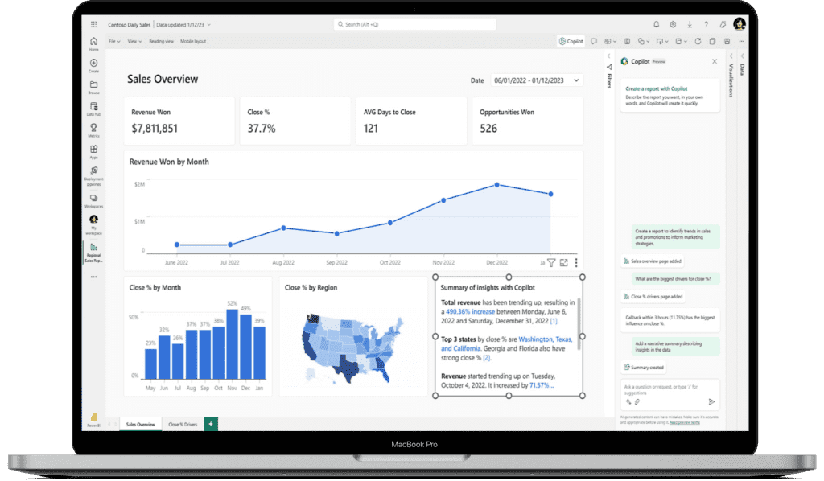Click the Revenue Won $7,811,851 card

pos(179,121)
